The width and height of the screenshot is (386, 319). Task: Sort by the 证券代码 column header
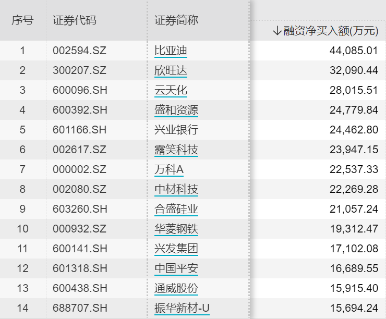(x=75, y=20)
